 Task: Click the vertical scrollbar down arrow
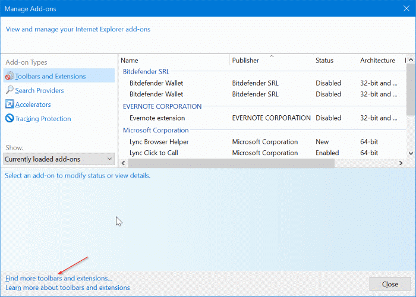coord(411,153)
